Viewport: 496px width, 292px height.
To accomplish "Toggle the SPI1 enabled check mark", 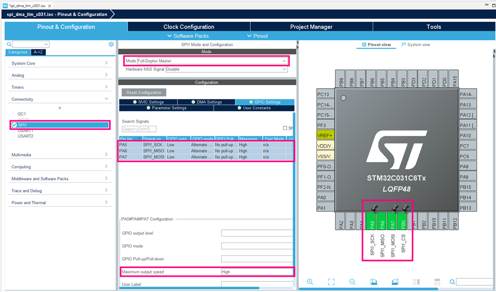I will (x=14, y=125).
